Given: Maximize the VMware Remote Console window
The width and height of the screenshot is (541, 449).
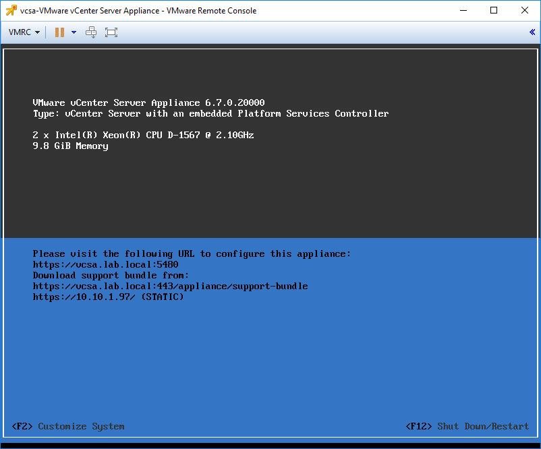Looking at the screenshot, I should point(494,10).
